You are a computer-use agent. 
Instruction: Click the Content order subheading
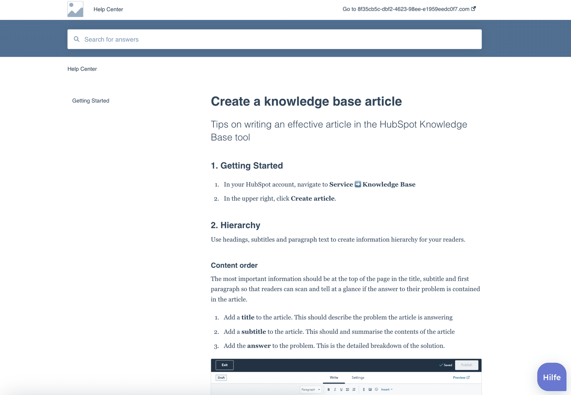pyautogui.click(x=234, y=266)
